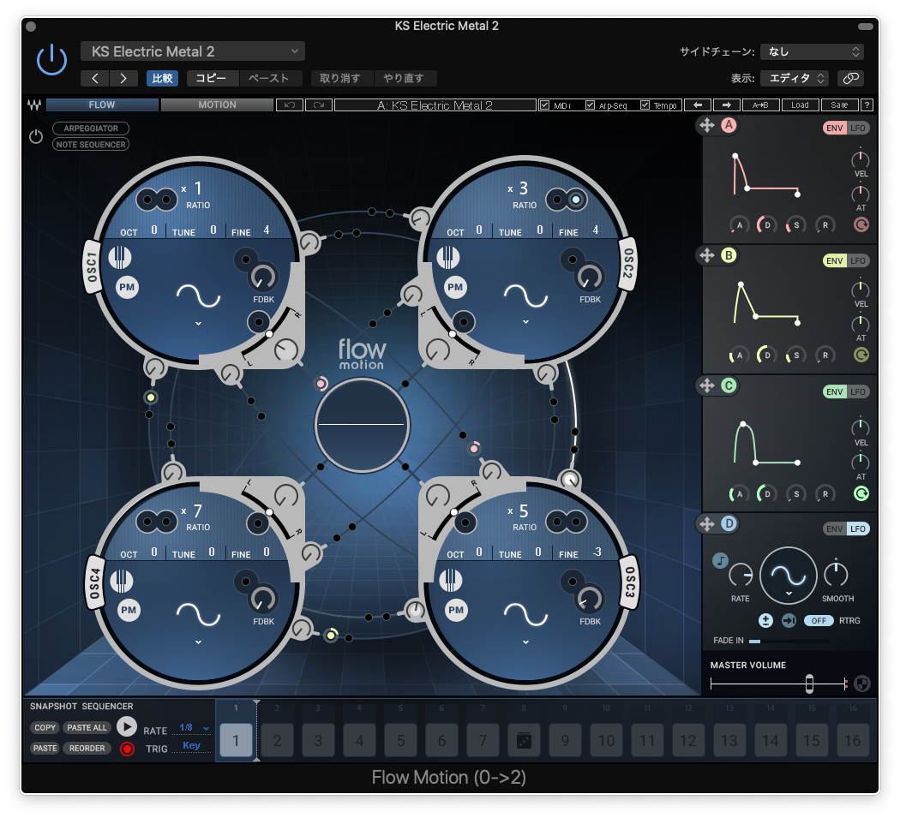Click the snapshot sequencer record button
The image size is (900, 818).
[127, 749]
